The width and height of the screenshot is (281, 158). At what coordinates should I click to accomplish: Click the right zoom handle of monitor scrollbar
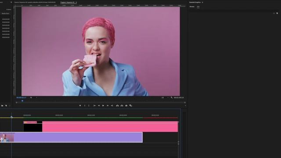pos(185,103)
